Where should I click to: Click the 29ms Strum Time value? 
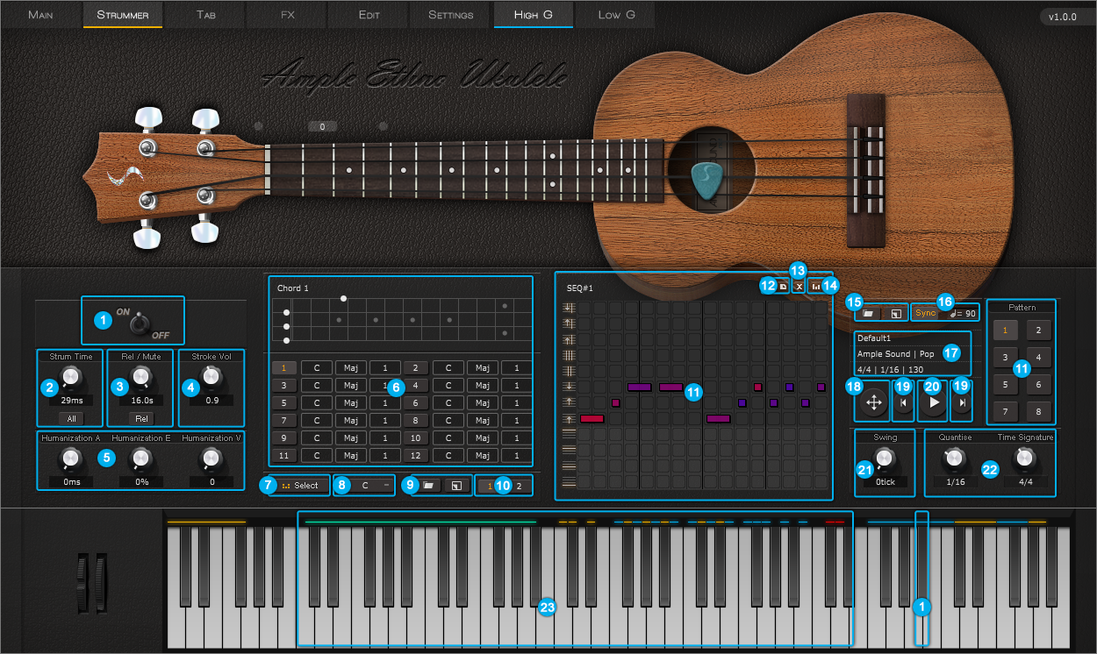coord(72,401)
